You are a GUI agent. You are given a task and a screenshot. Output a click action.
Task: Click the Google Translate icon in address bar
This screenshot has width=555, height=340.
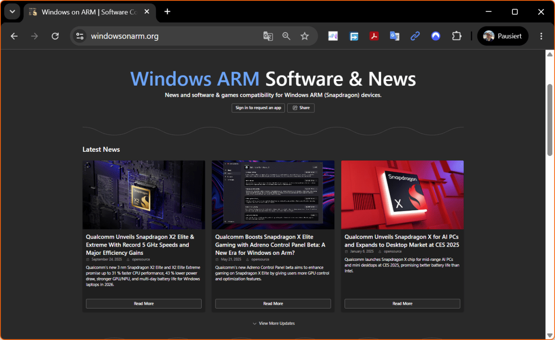point(268,36)
